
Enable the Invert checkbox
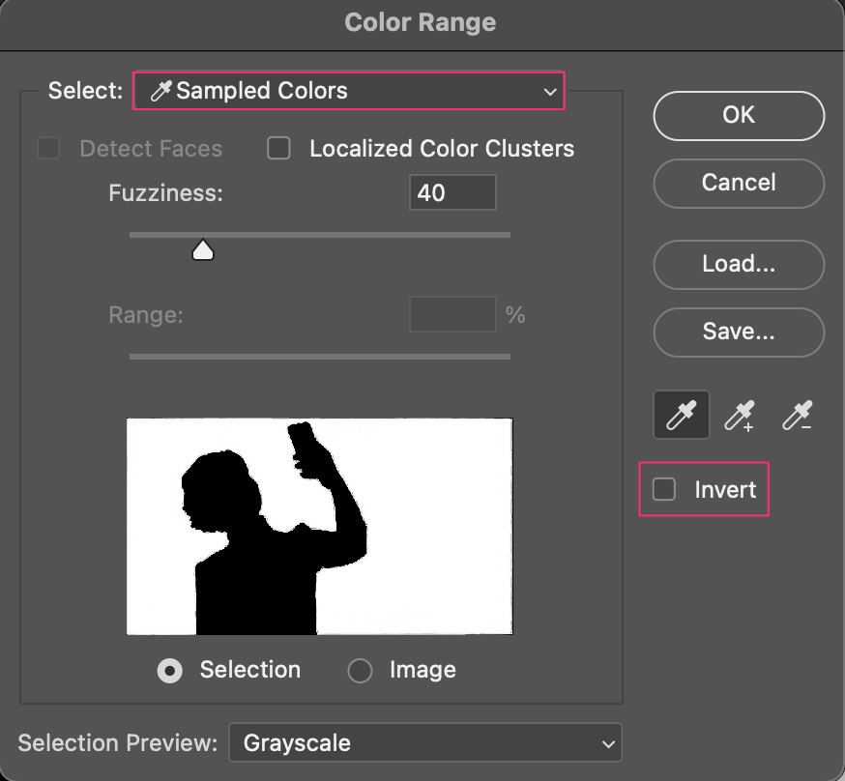pyautogui.click(x=663, y=489)
